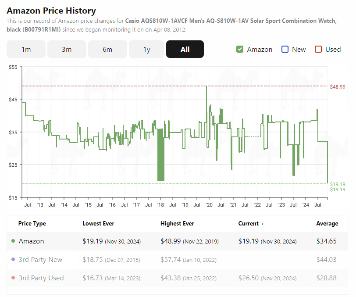Click the $48.99 highest price chart label
Screen dimensions: 356x297
coord(338,87)
